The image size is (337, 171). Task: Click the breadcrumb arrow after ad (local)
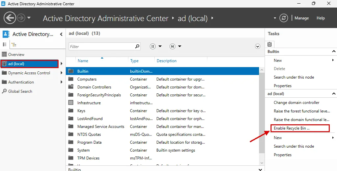[212, 18]
